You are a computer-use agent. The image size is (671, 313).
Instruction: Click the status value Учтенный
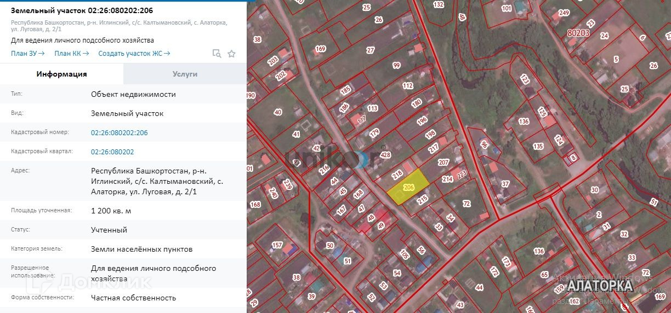click(x=109, y=230)
